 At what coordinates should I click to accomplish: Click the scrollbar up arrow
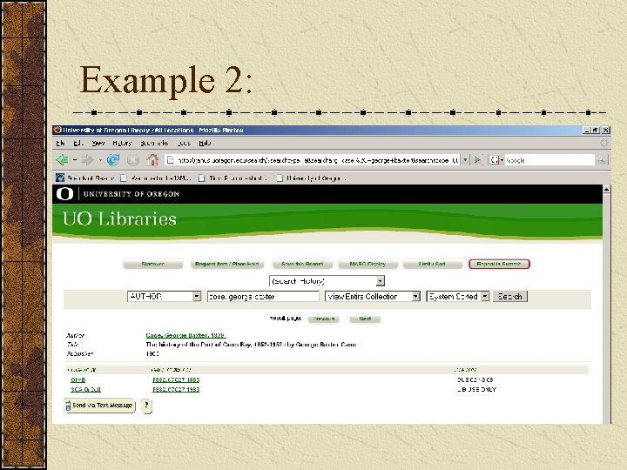tap(607, 190)
